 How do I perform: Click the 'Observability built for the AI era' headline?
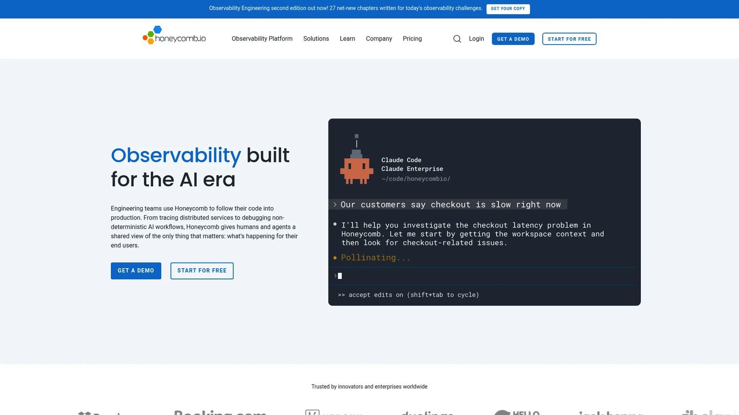click(x=200, y=167)
